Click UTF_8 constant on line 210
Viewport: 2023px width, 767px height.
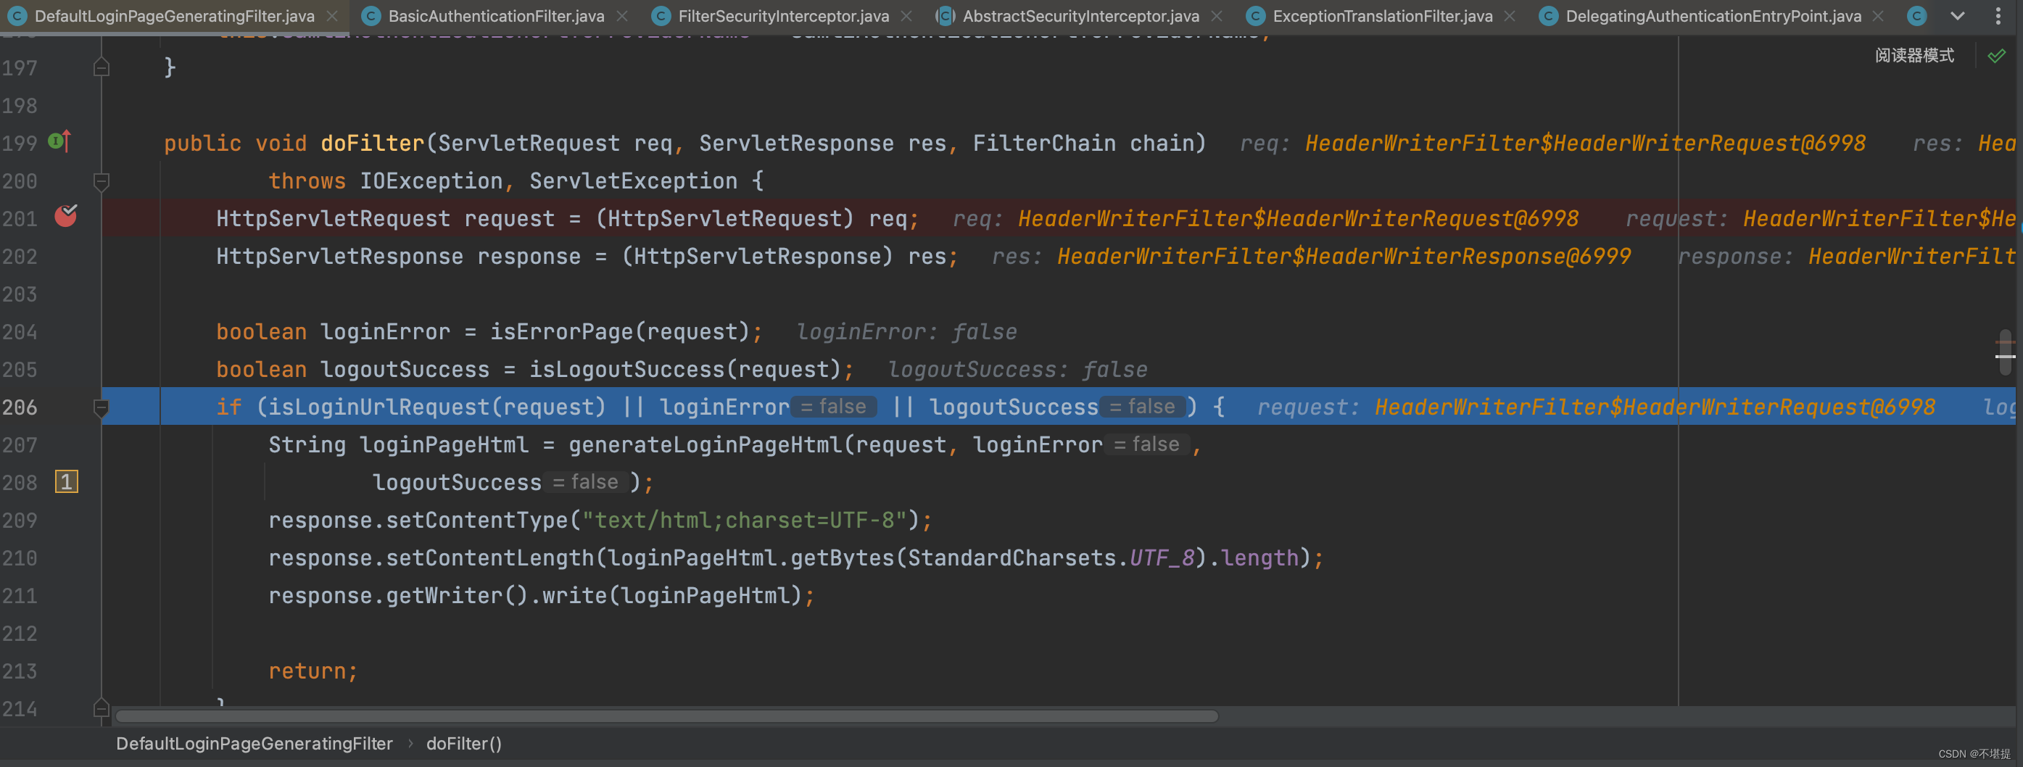pos(1162,557)
